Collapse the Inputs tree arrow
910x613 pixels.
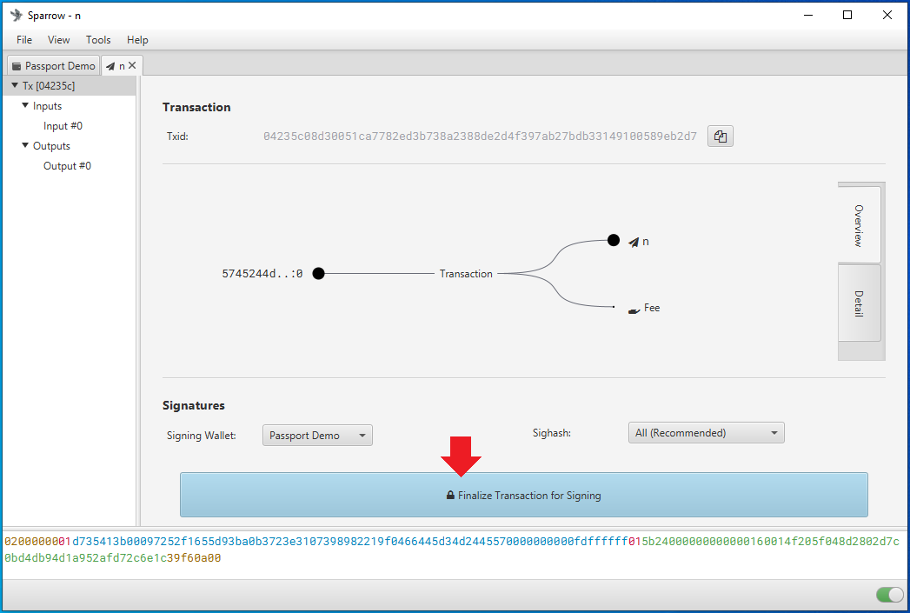pos(25,106)
